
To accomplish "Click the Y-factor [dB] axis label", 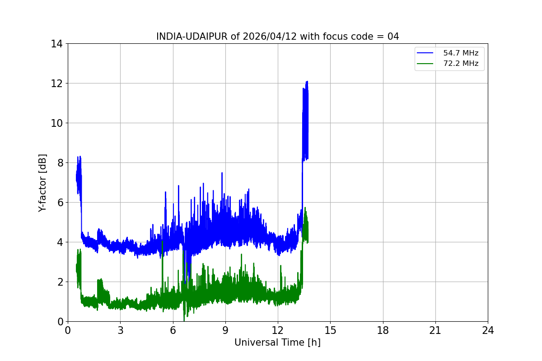I will 42,183.
